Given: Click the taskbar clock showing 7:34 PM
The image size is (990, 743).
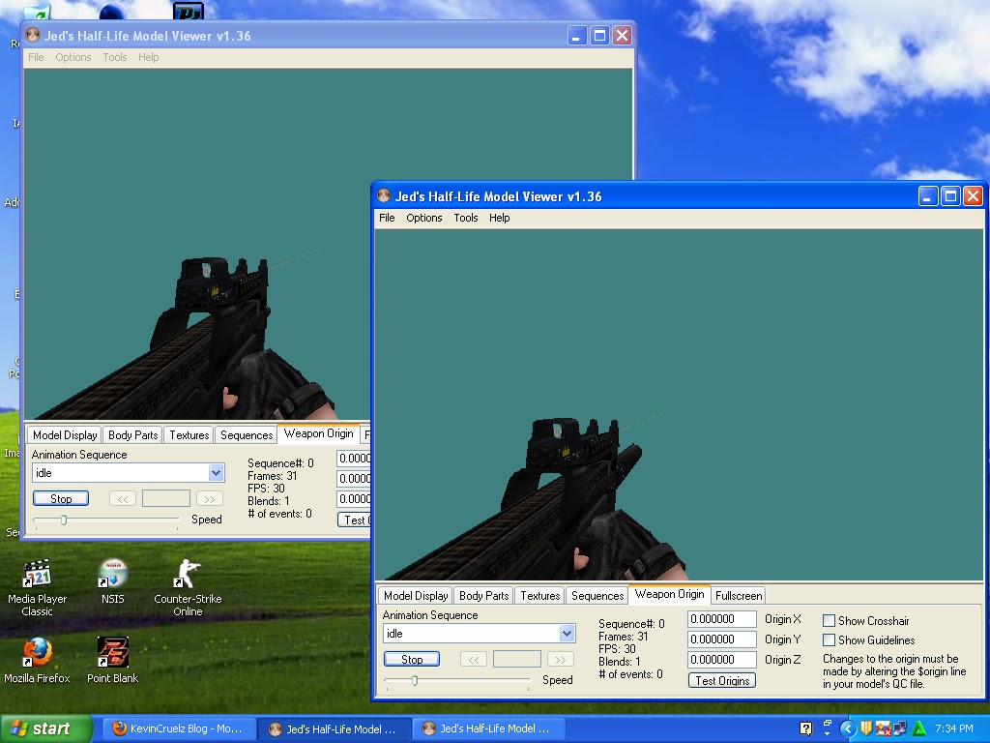Looking at the screenshot, I should (x=954, y=728).
